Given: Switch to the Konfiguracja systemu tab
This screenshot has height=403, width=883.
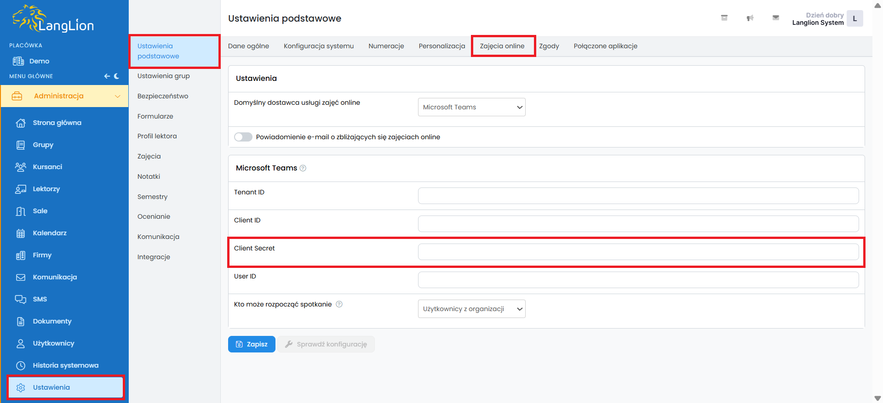Looking at the screenshot, I should tap(318, 46).
